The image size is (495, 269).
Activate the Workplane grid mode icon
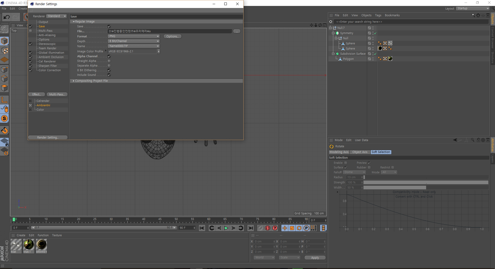5,60
